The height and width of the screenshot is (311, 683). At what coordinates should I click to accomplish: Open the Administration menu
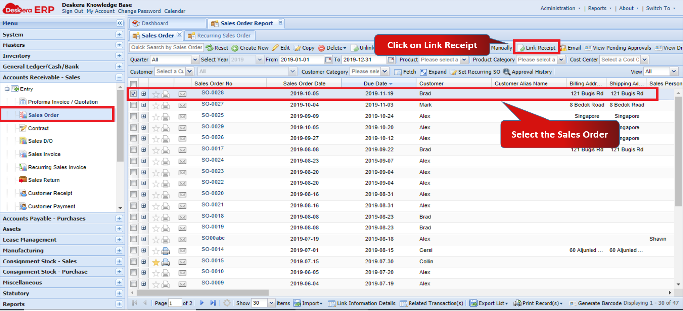[560, 8]
